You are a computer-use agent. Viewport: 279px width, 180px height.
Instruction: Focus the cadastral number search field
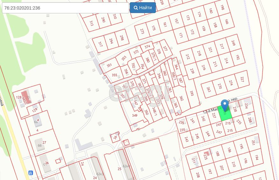tap(66, 8)
